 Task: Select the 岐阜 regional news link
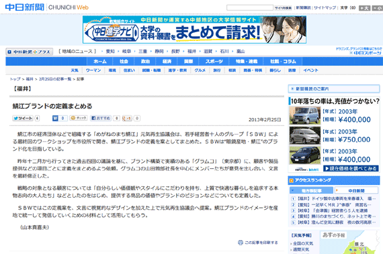pos(126,52)
